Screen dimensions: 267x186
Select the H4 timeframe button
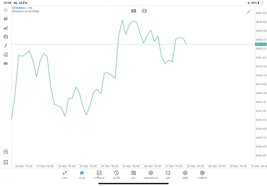pos(5,64)
